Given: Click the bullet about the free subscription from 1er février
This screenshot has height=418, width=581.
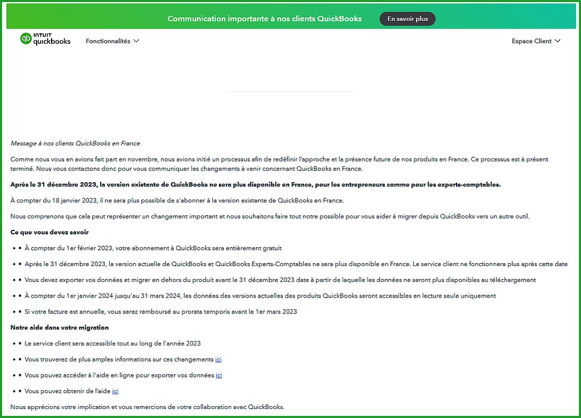Looking at the screenshot, I should [153, 248].
